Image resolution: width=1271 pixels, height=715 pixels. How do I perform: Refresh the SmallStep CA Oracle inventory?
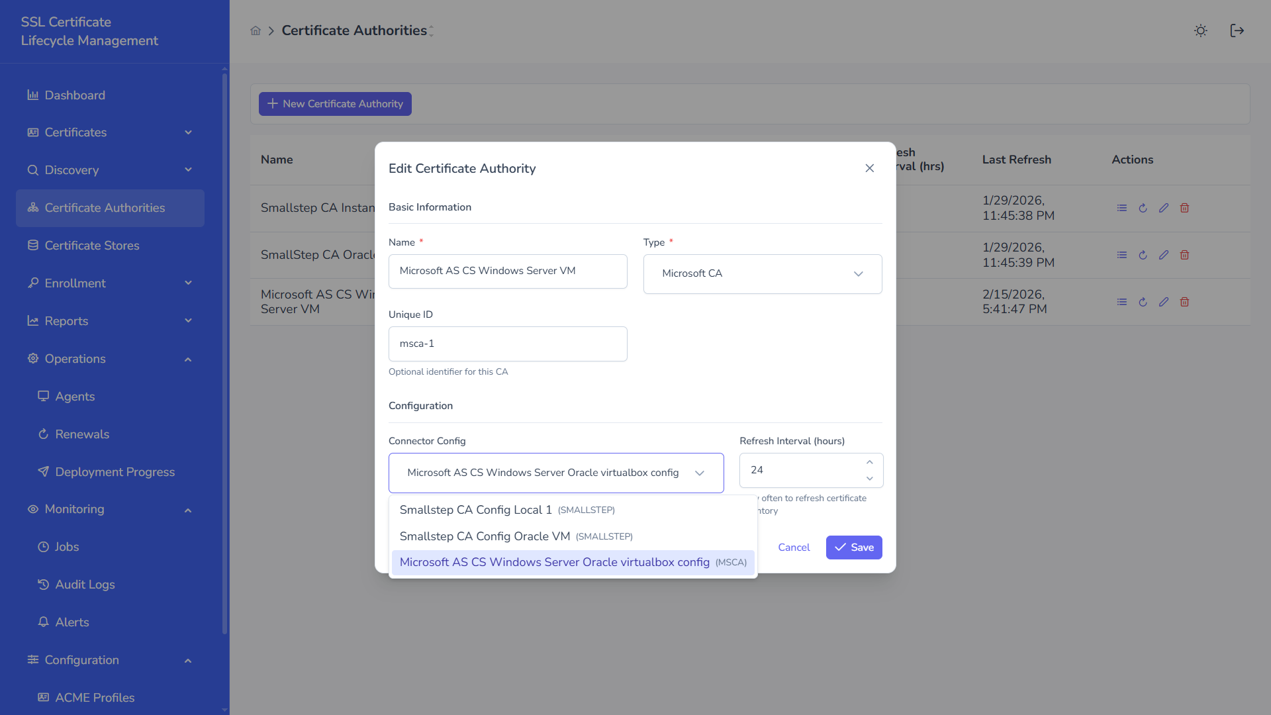click(x=1143, y=255)
